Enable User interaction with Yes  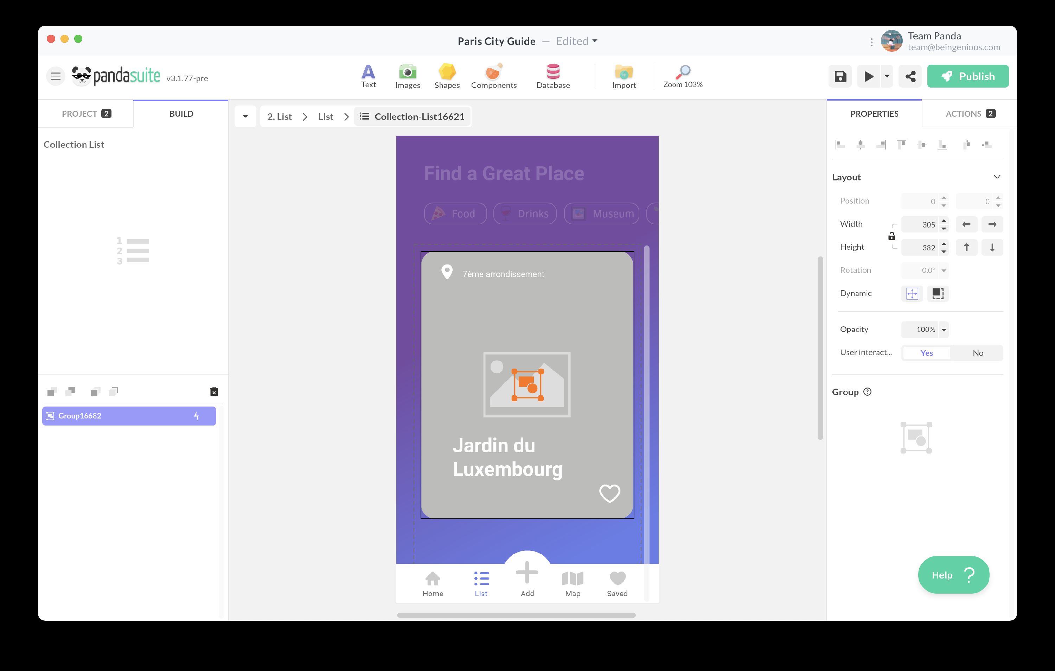[926, 352]
